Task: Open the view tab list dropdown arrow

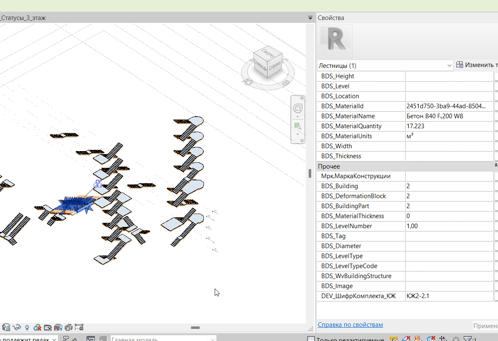Action: coord(310,18)
